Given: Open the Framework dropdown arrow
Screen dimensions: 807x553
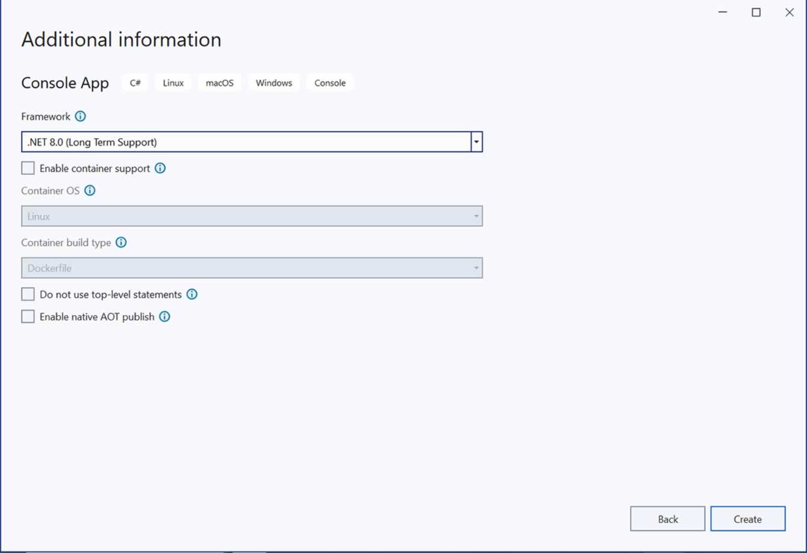Looking at the screenshot, I should tap(477, 142).
